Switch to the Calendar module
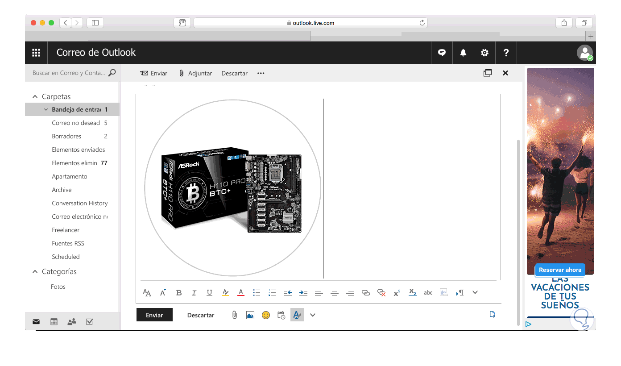 (x=54, y=321)
